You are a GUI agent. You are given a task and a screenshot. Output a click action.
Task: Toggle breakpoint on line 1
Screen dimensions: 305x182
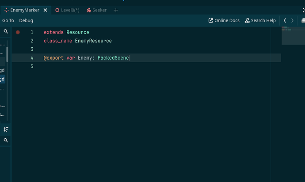pyautogui.click(x=18, y=32)
